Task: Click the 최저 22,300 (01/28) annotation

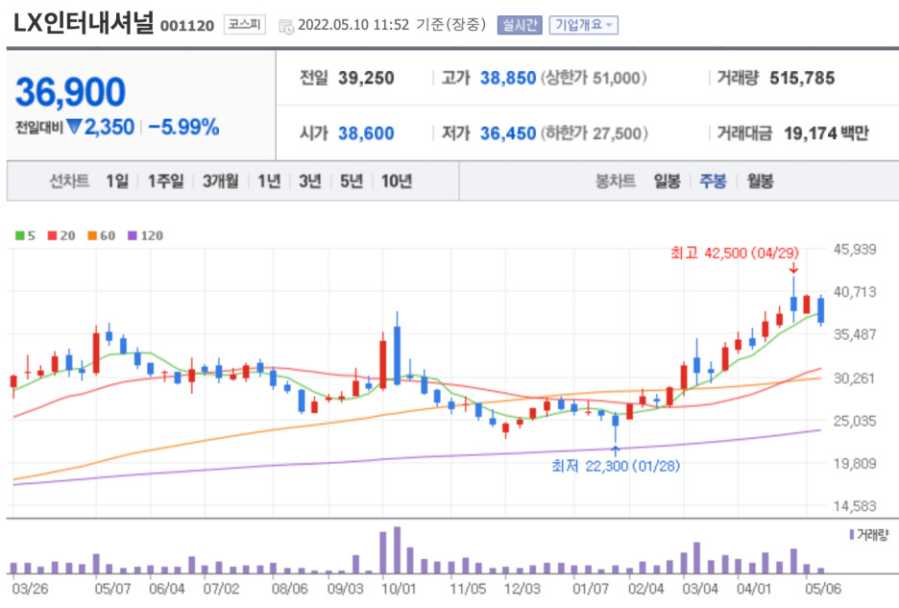Action: click(616, 466)
